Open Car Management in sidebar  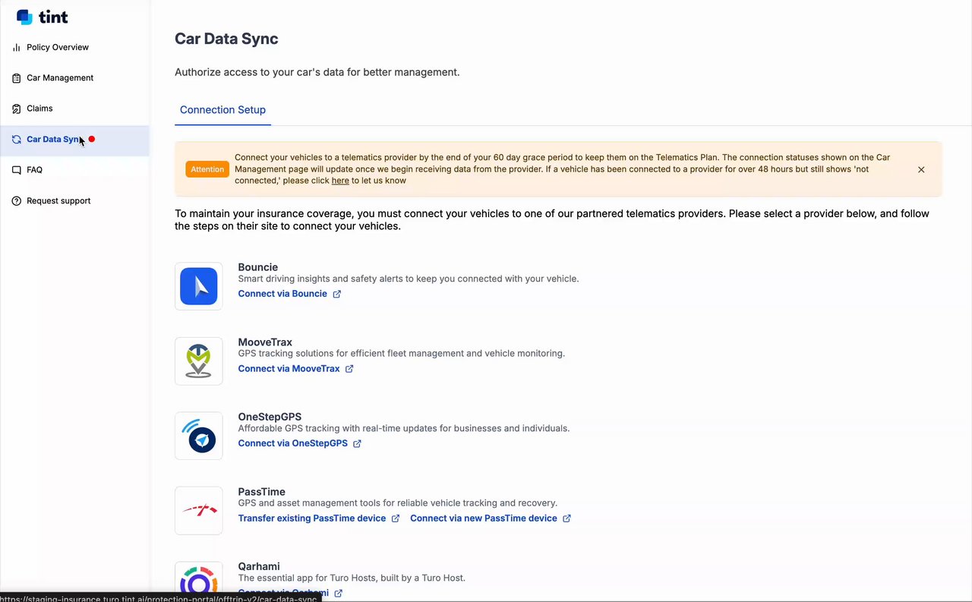60,78
